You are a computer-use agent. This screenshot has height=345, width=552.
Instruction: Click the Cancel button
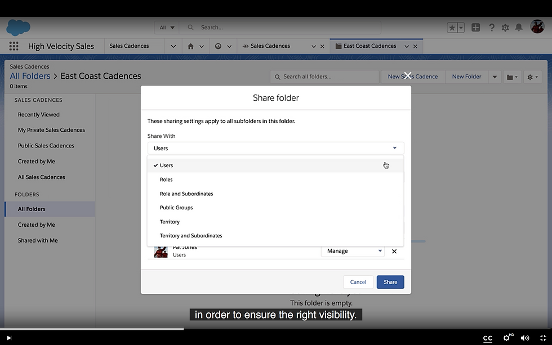click(x=358, y=282)
